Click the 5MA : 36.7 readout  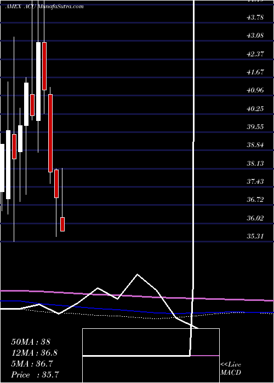32,364
